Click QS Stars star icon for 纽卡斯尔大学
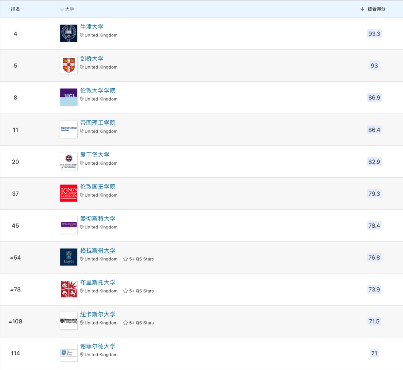This screenshot has height=370, width=403. click(125, 323)
